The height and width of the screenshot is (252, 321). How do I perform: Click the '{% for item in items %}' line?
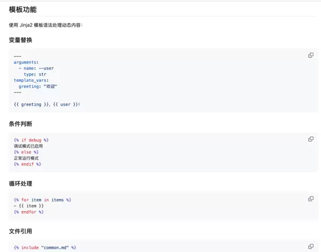(42, 200)
